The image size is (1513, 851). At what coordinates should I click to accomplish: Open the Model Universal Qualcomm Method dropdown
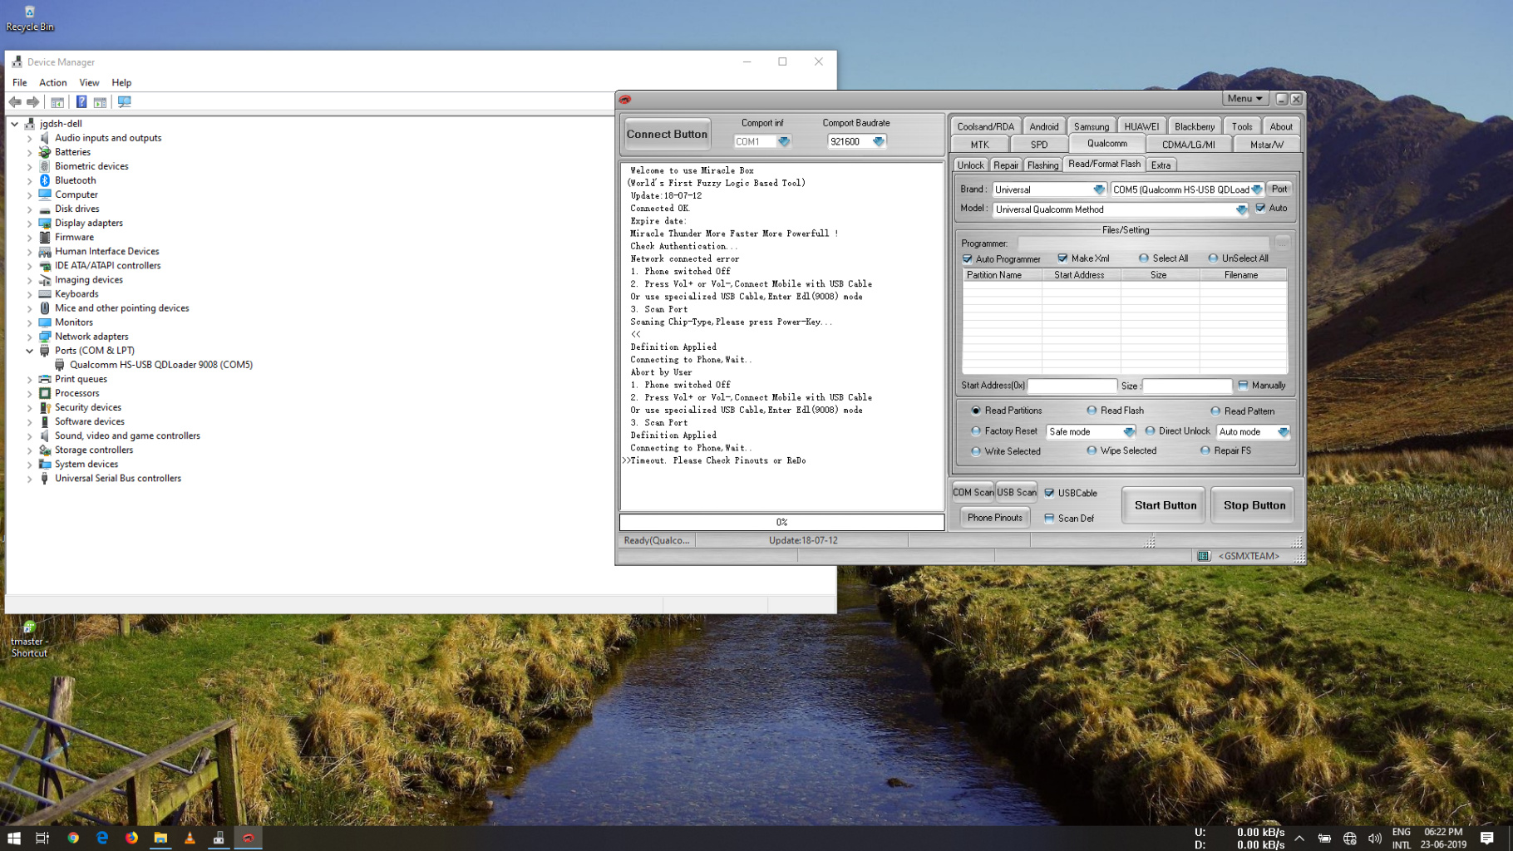pyautogui.click(x=1241, y=209)
